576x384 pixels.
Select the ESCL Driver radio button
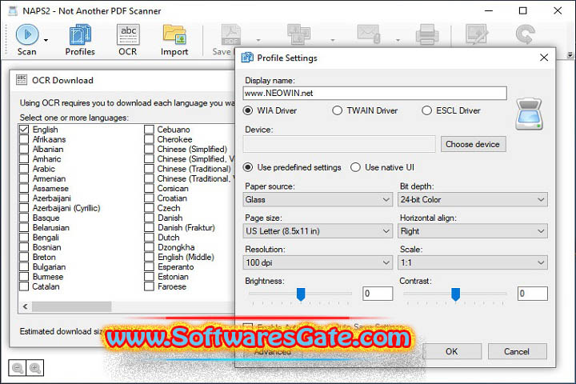point(426,110)
